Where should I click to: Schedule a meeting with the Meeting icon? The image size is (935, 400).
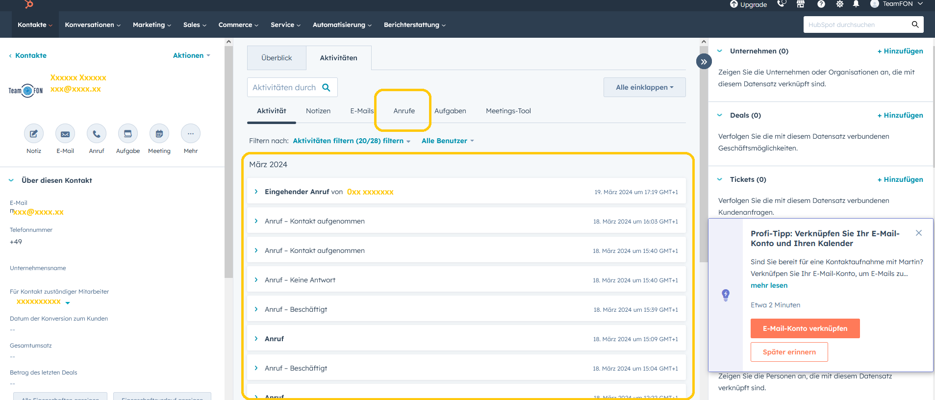[x=159, y=133]
